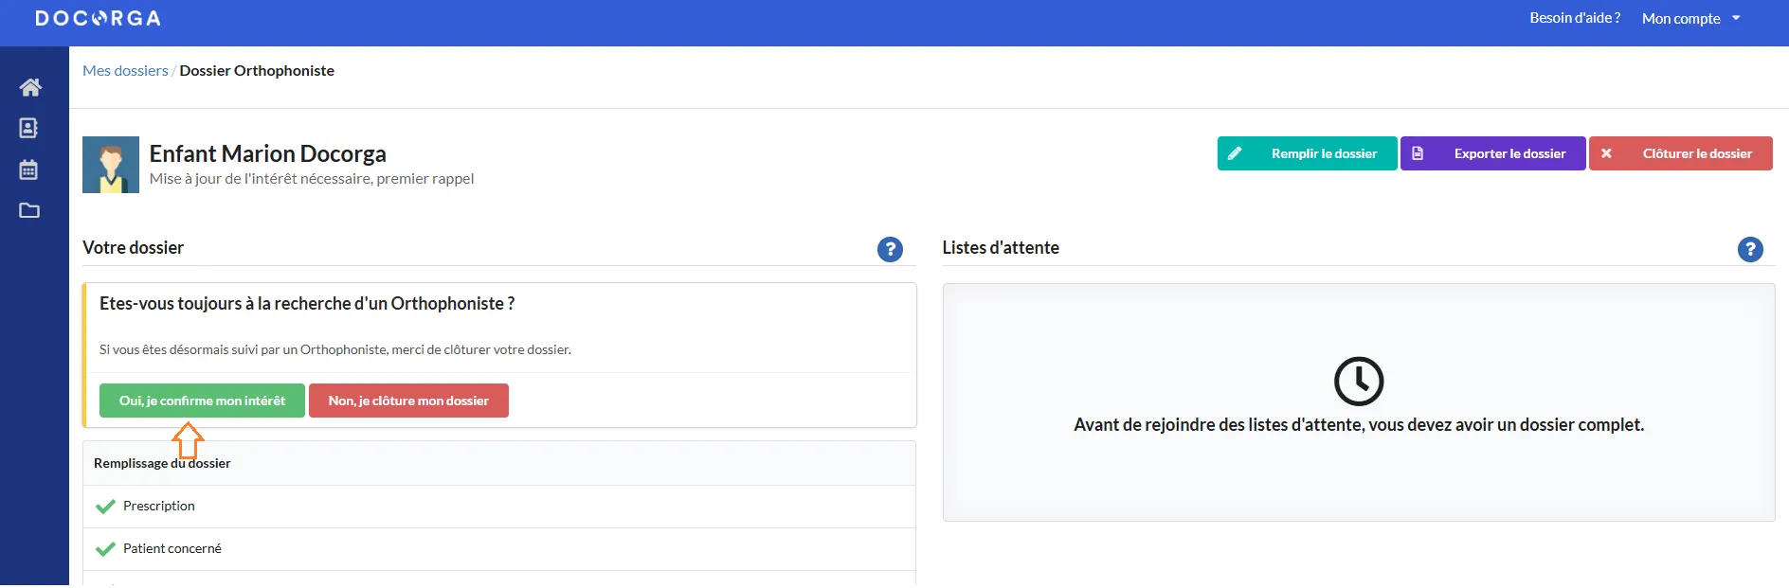
Task: Click the Docorga logo
Action: (98, 18)
